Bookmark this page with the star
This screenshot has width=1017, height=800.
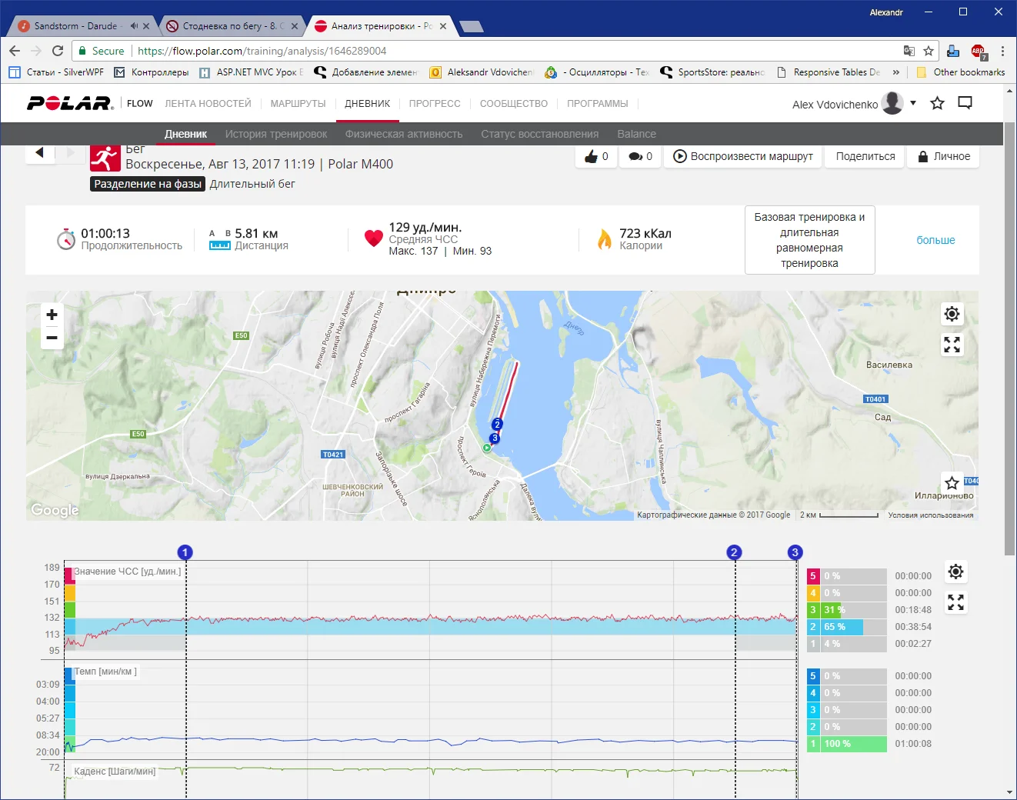coord(929,51)
